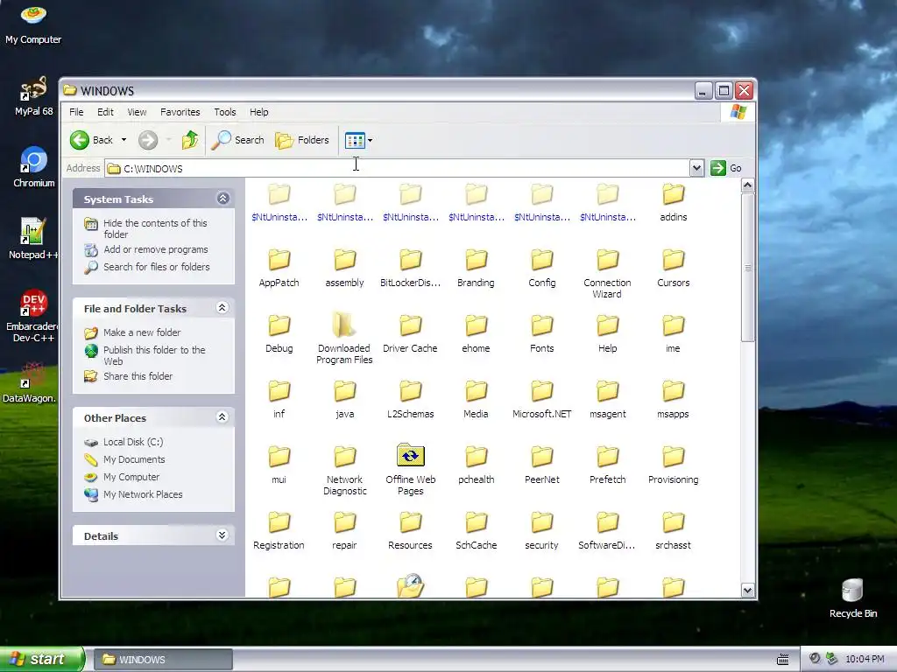Click the WINDOWS taskbar button

coord(163,660)
